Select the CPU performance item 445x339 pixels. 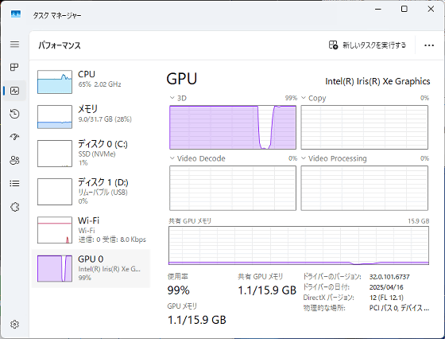(x=91, y=82)
